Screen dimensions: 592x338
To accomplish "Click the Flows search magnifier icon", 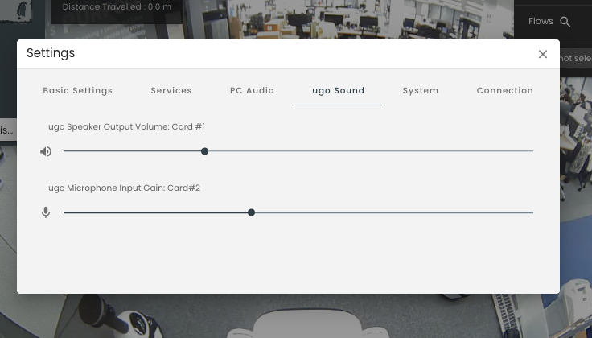I will pos(565,22).
